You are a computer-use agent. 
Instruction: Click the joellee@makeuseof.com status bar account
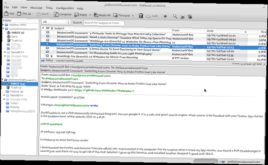pyautogui.click(x=244, y=162)
